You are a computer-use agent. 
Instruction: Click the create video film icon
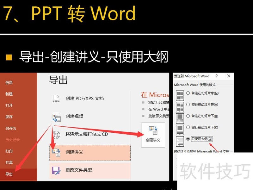pyautogui.click(x=56, y=117)
